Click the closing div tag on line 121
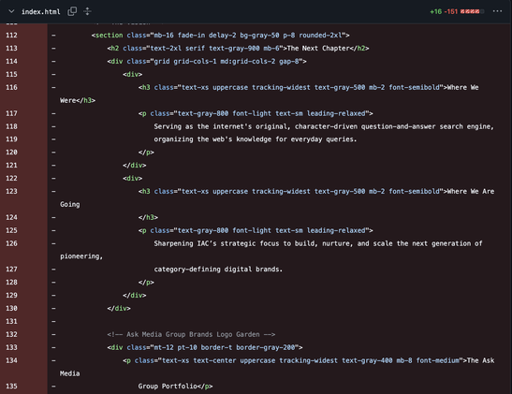Screen dimensions: 512x394 click(134, 165)
